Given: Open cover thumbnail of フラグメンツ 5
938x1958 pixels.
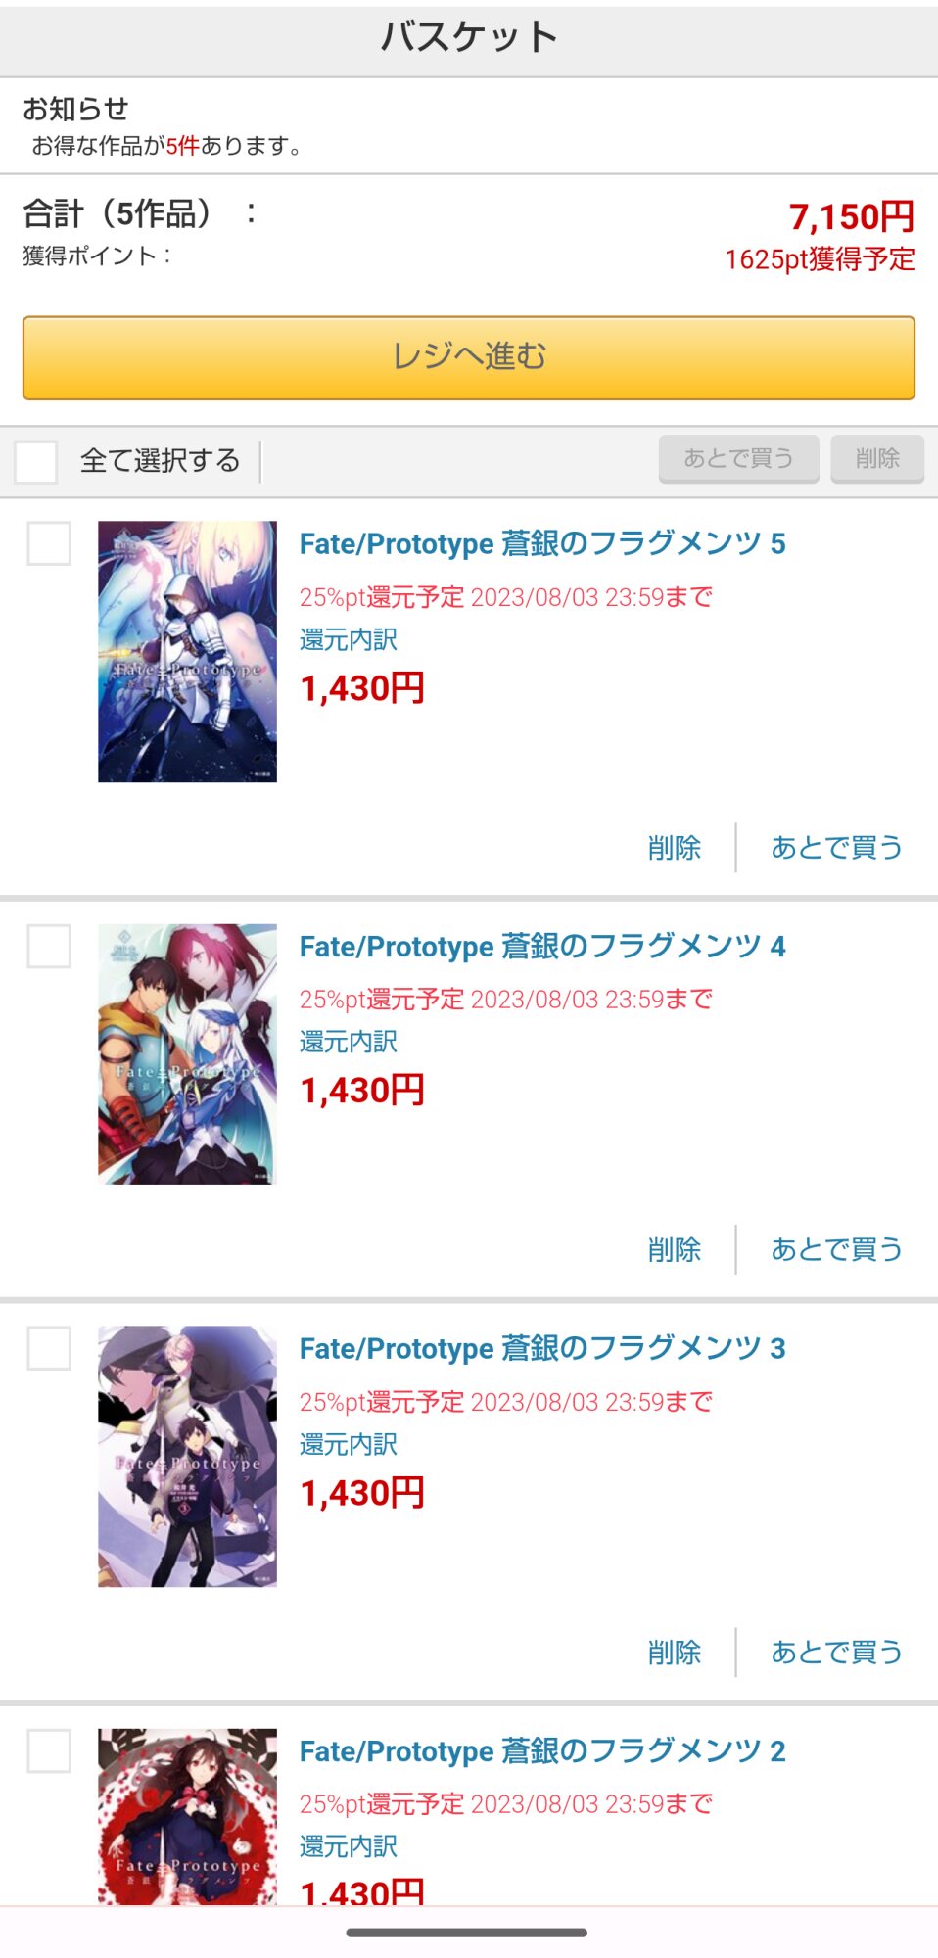Looking at the screenshot, I should (x=187, y=651).
